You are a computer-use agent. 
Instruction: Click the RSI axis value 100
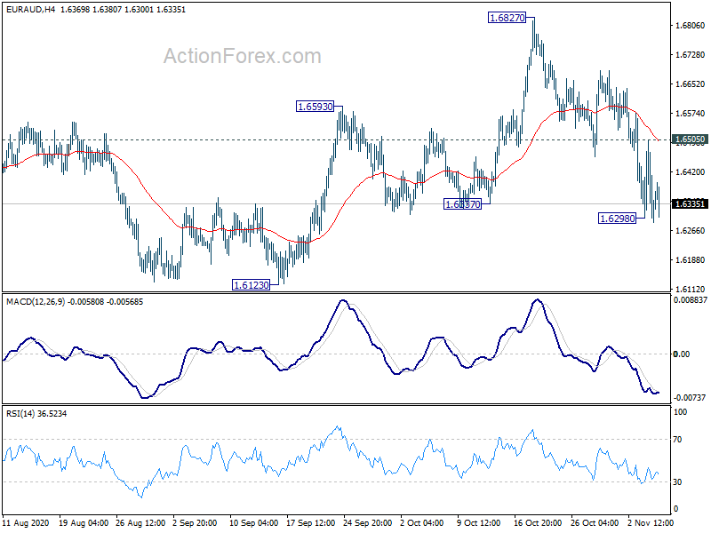point(681,412)
